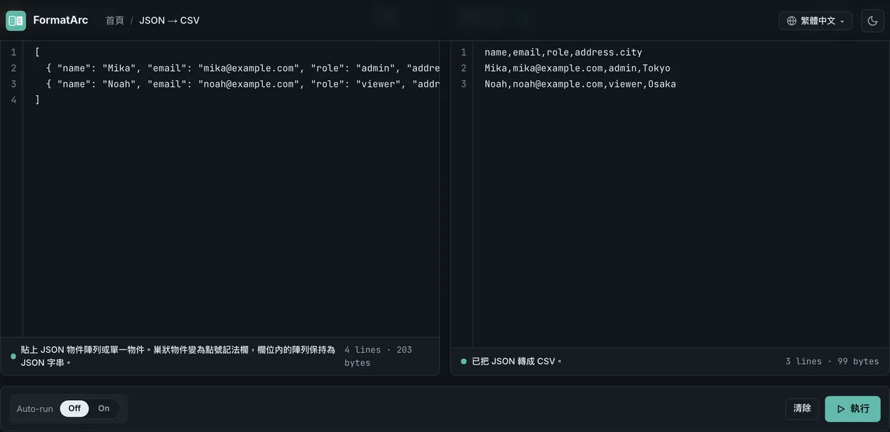This screenshot has width=890, height=432.
Task: Click CSV output row for Noah
Action: pos(580,84)
